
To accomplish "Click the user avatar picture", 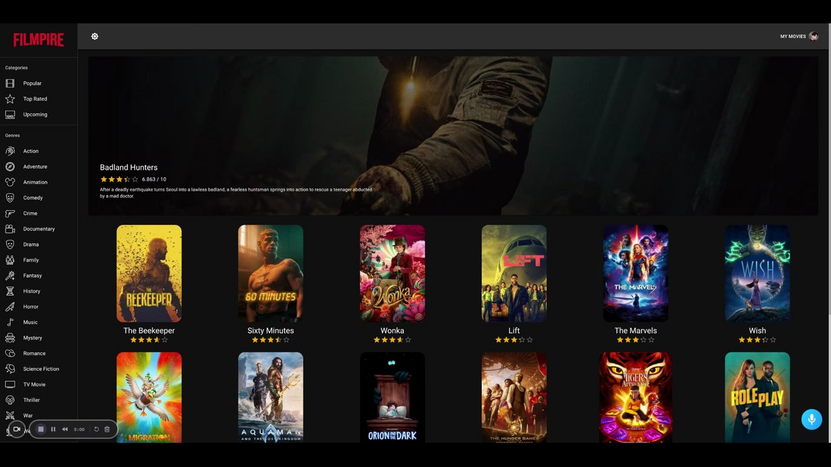I will pyautogui.click(x=813, y=36).
